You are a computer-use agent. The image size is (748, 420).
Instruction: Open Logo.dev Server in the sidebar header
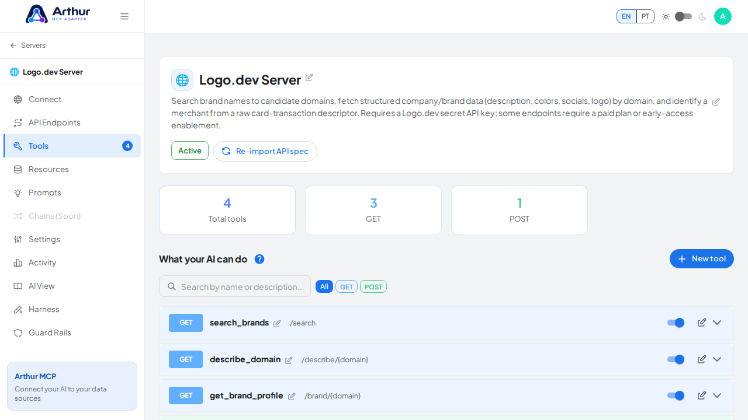point(47,72)
